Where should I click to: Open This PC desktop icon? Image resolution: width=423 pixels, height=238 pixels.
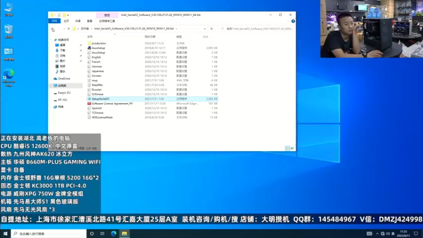[x=8, y=10]
